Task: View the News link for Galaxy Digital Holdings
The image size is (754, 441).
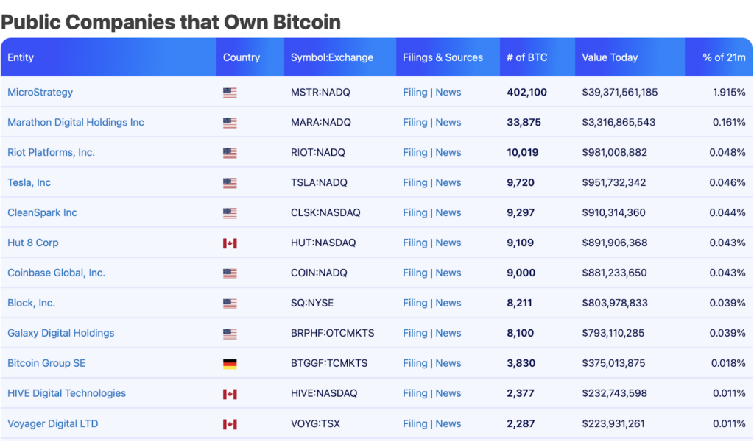Action: pyautogui.click(x=448, y=334)
